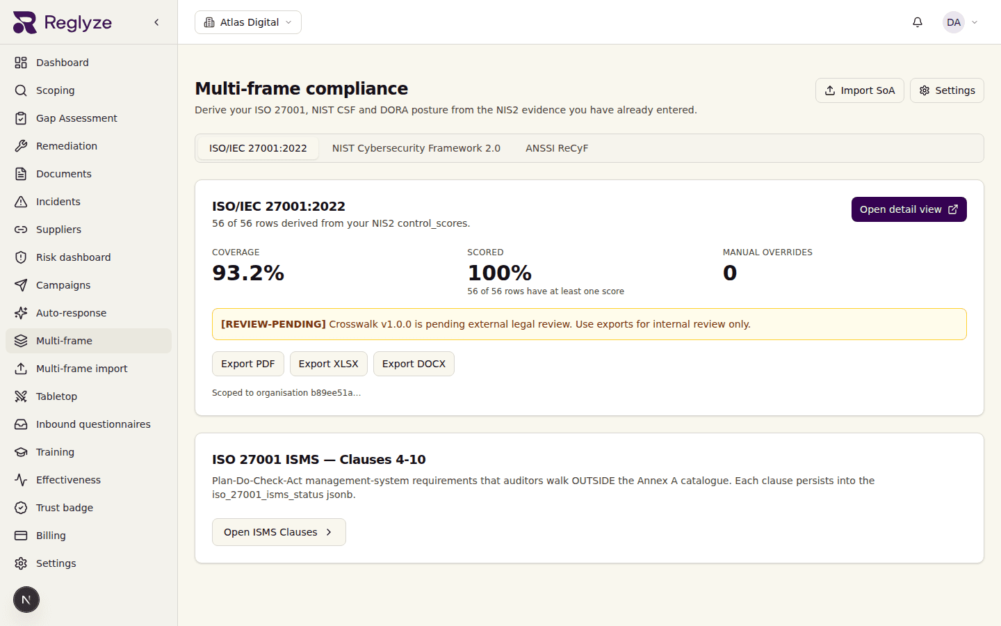Open the Multi-frame import upload icon
The height and width of the screenshot is (626, 1001).
(21, 369)
